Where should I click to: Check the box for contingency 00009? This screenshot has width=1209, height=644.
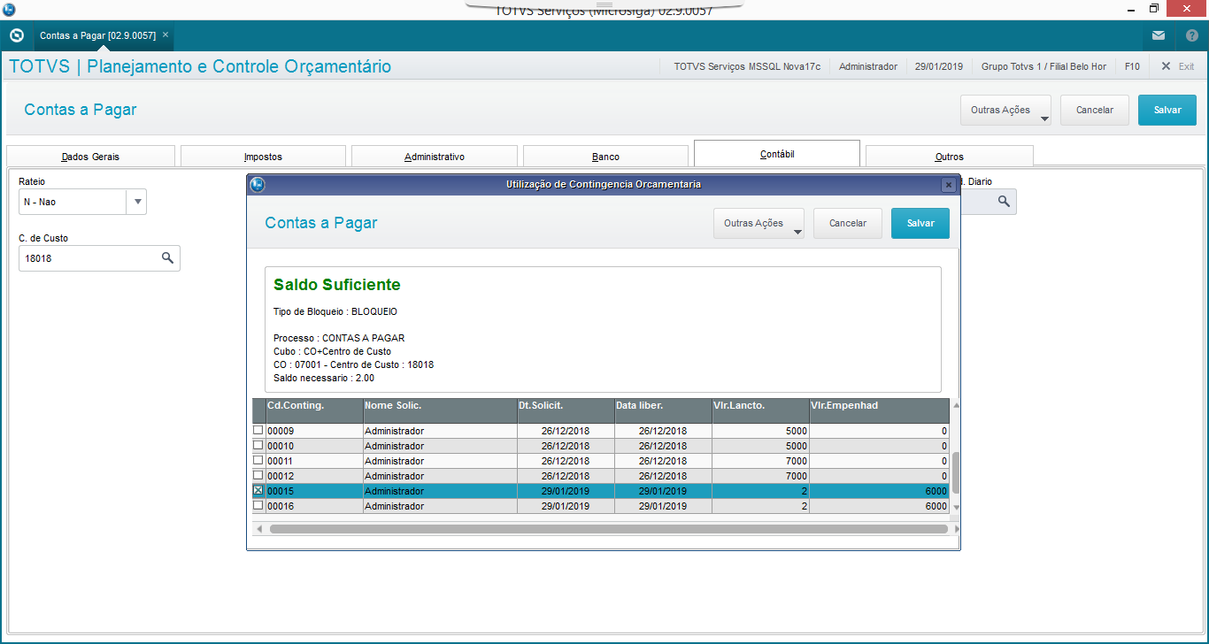(258, 430)
